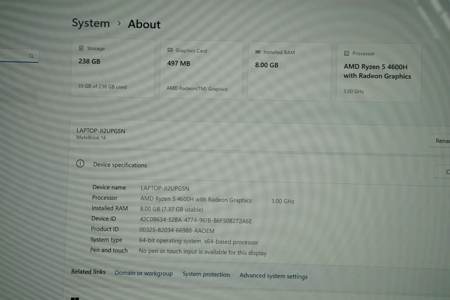Open System protection settings
This screenshot has width=450, height=300.
click(x=206, y=274)
